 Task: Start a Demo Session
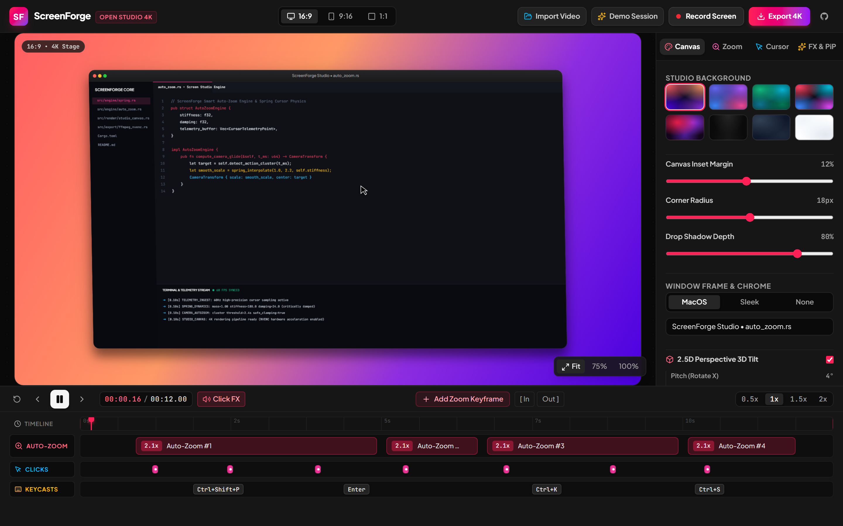tap(627, 16)
